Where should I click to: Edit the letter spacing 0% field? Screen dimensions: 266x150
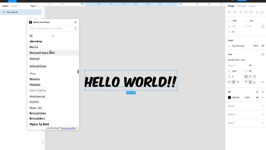[250, 71]
